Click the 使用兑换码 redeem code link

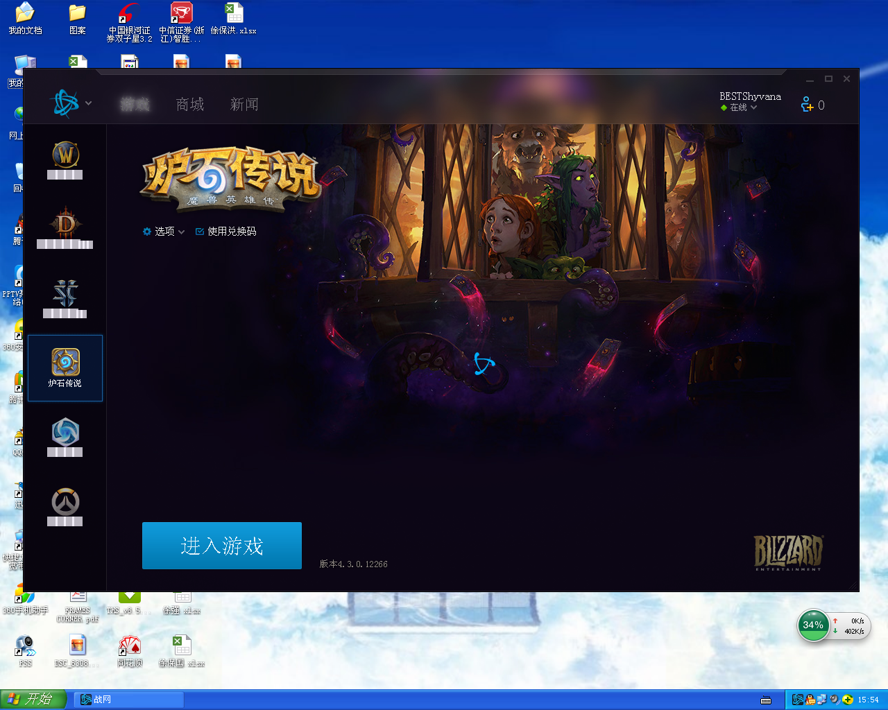226,232
